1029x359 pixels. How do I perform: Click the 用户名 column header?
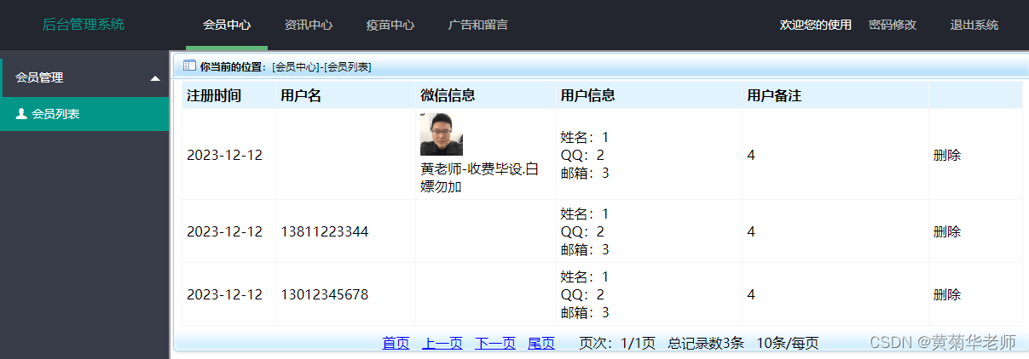(301, 95)
